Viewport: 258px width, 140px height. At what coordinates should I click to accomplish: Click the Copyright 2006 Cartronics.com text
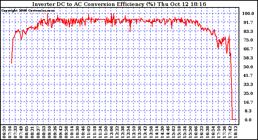28,11
